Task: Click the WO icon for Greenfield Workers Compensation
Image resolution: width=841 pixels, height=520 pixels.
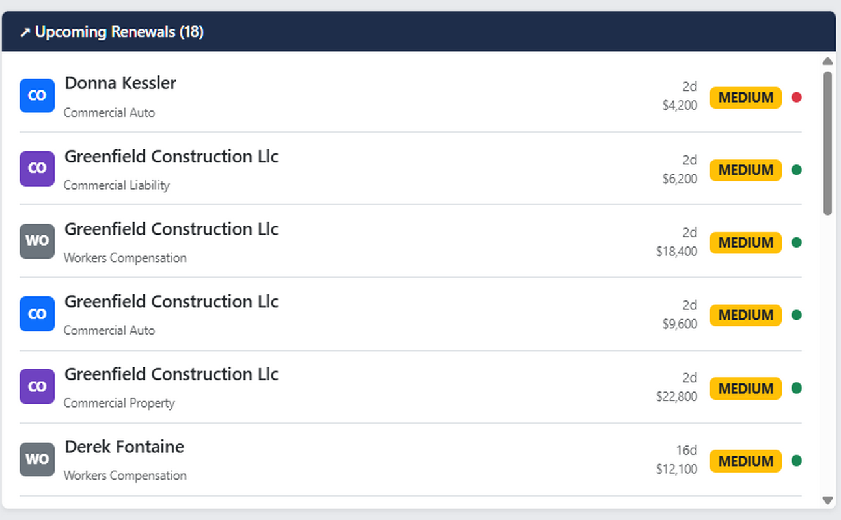Action: click(37, 241)
